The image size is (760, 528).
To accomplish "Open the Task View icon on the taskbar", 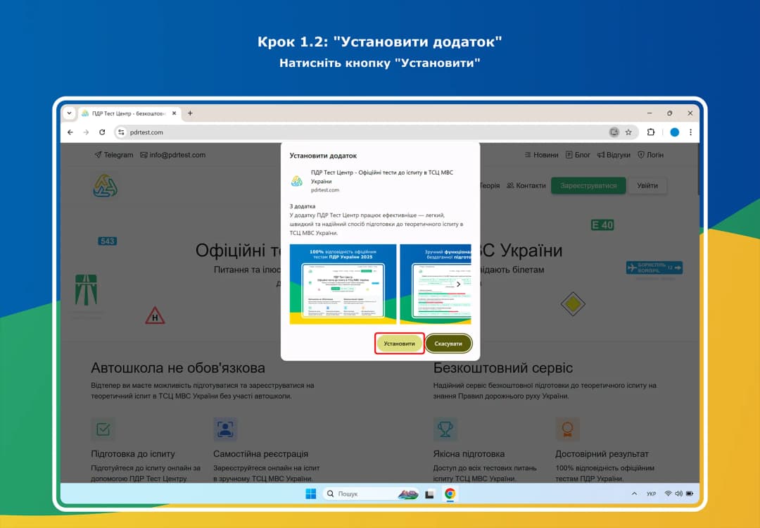I will click(429, 494).
